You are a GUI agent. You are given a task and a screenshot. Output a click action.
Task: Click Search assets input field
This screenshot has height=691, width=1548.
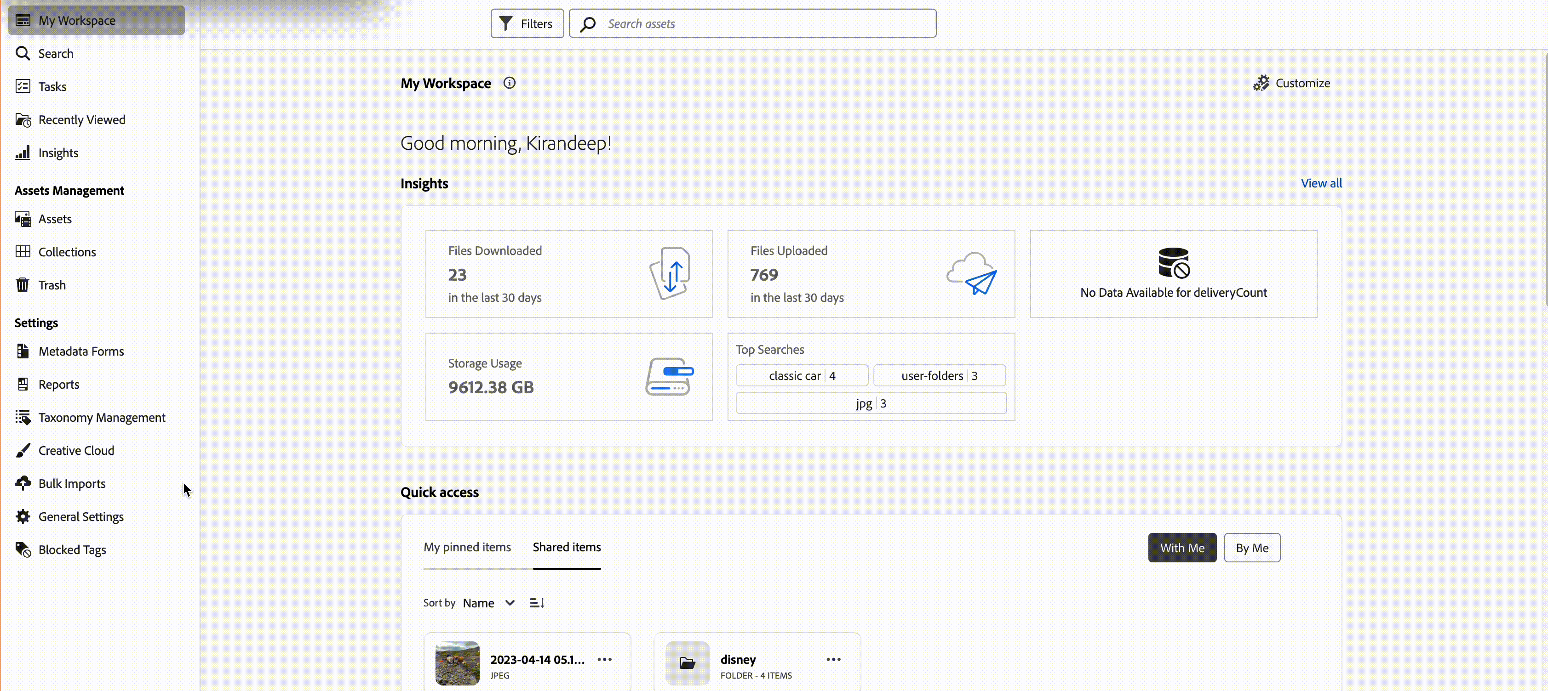752,23
